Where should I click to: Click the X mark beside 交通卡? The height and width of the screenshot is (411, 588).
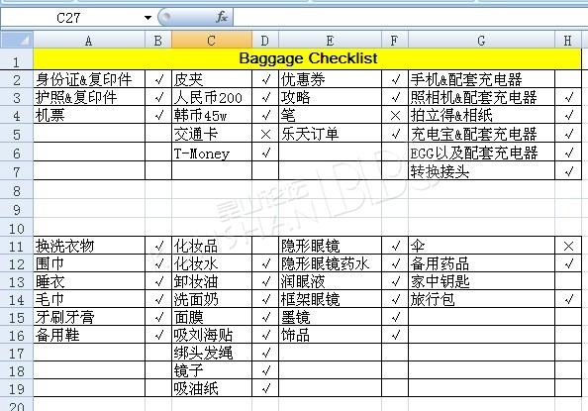(x=265, y=134)
